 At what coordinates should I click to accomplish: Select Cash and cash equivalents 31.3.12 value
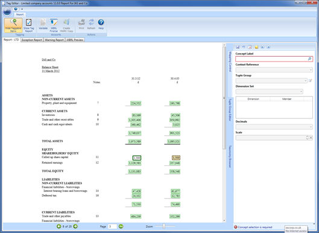pyautogui.click(x=136, y=124)
